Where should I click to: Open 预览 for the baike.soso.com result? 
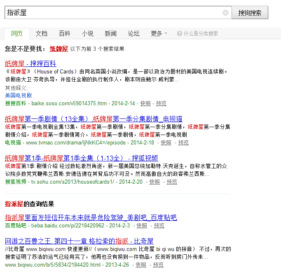(161, 104)
